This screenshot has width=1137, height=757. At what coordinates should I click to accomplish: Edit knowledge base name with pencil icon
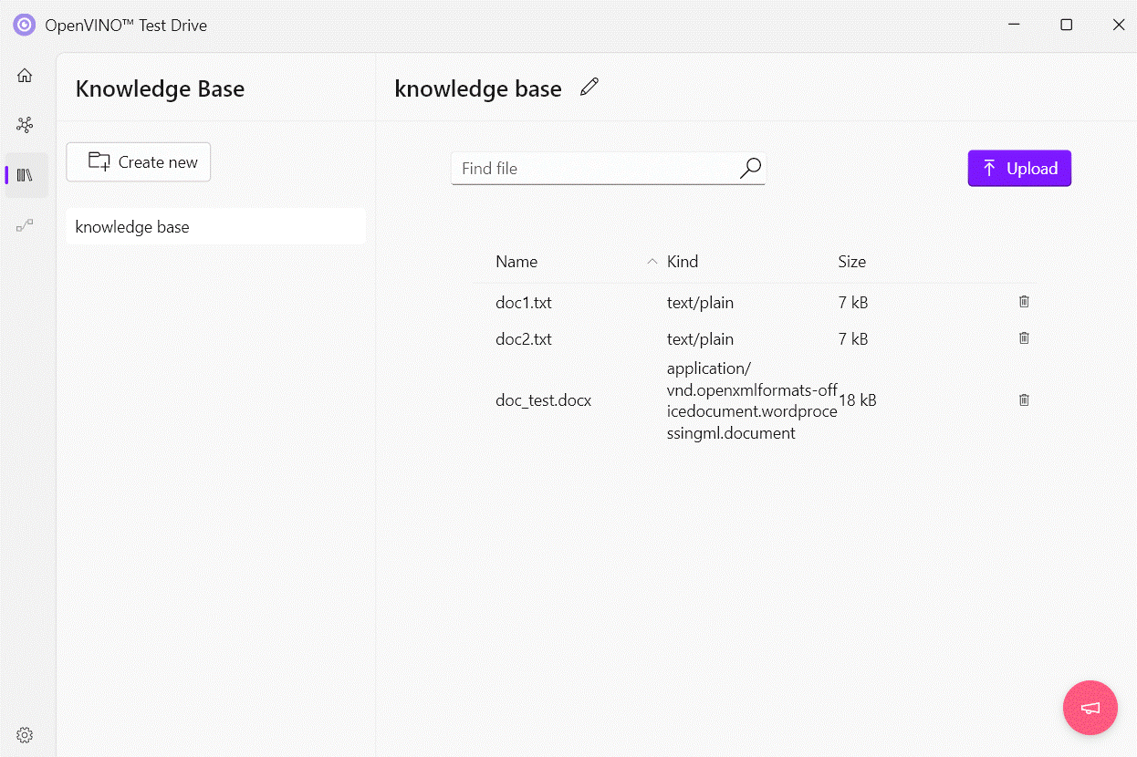pyautogui.click(x=589, y=88)
